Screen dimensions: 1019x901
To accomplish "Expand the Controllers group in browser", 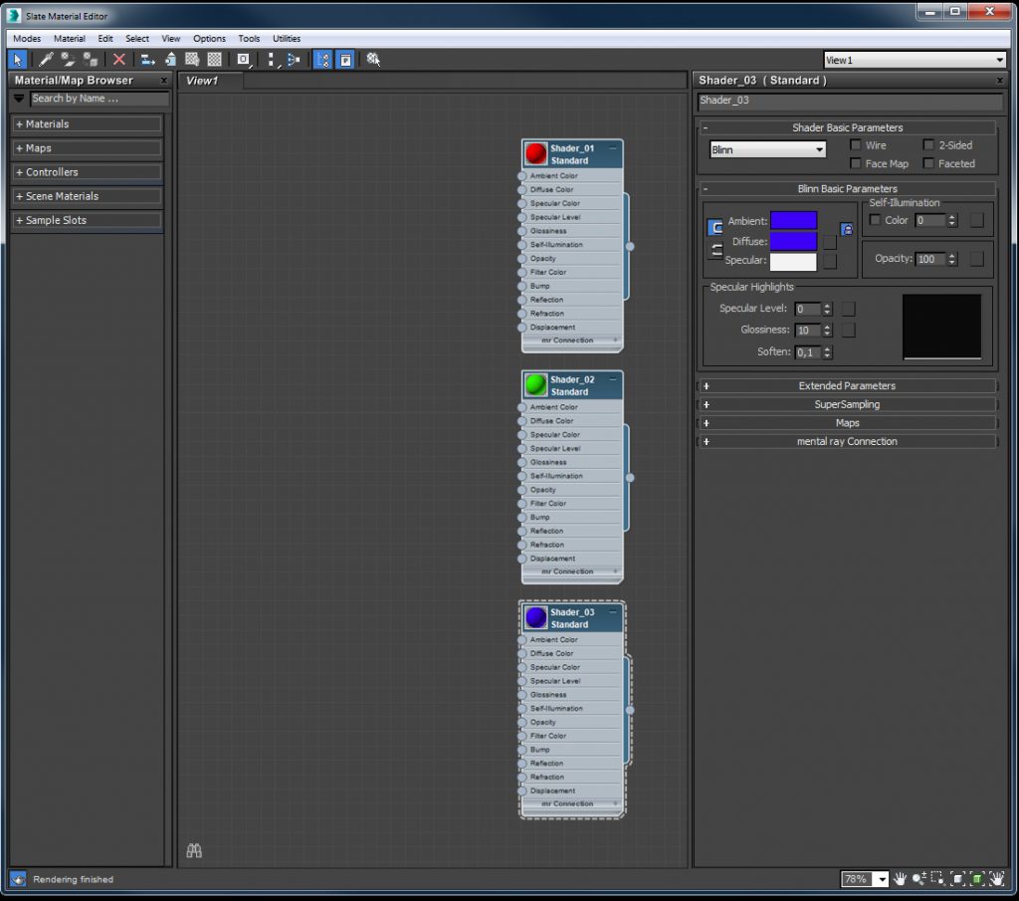I will pos(87,171).
